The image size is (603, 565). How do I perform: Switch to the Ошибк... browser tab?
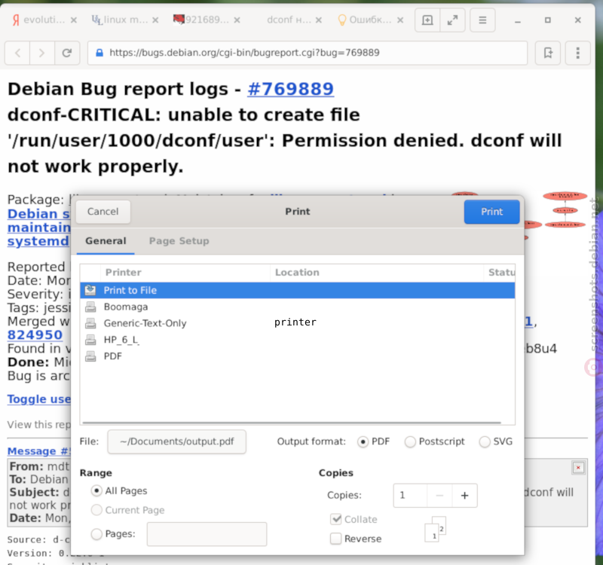pos(365,20)
